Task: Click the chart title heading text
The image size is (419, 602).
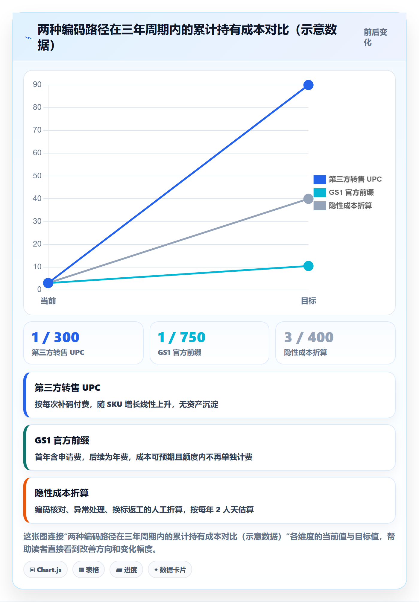Action: (x=187, y=37)
